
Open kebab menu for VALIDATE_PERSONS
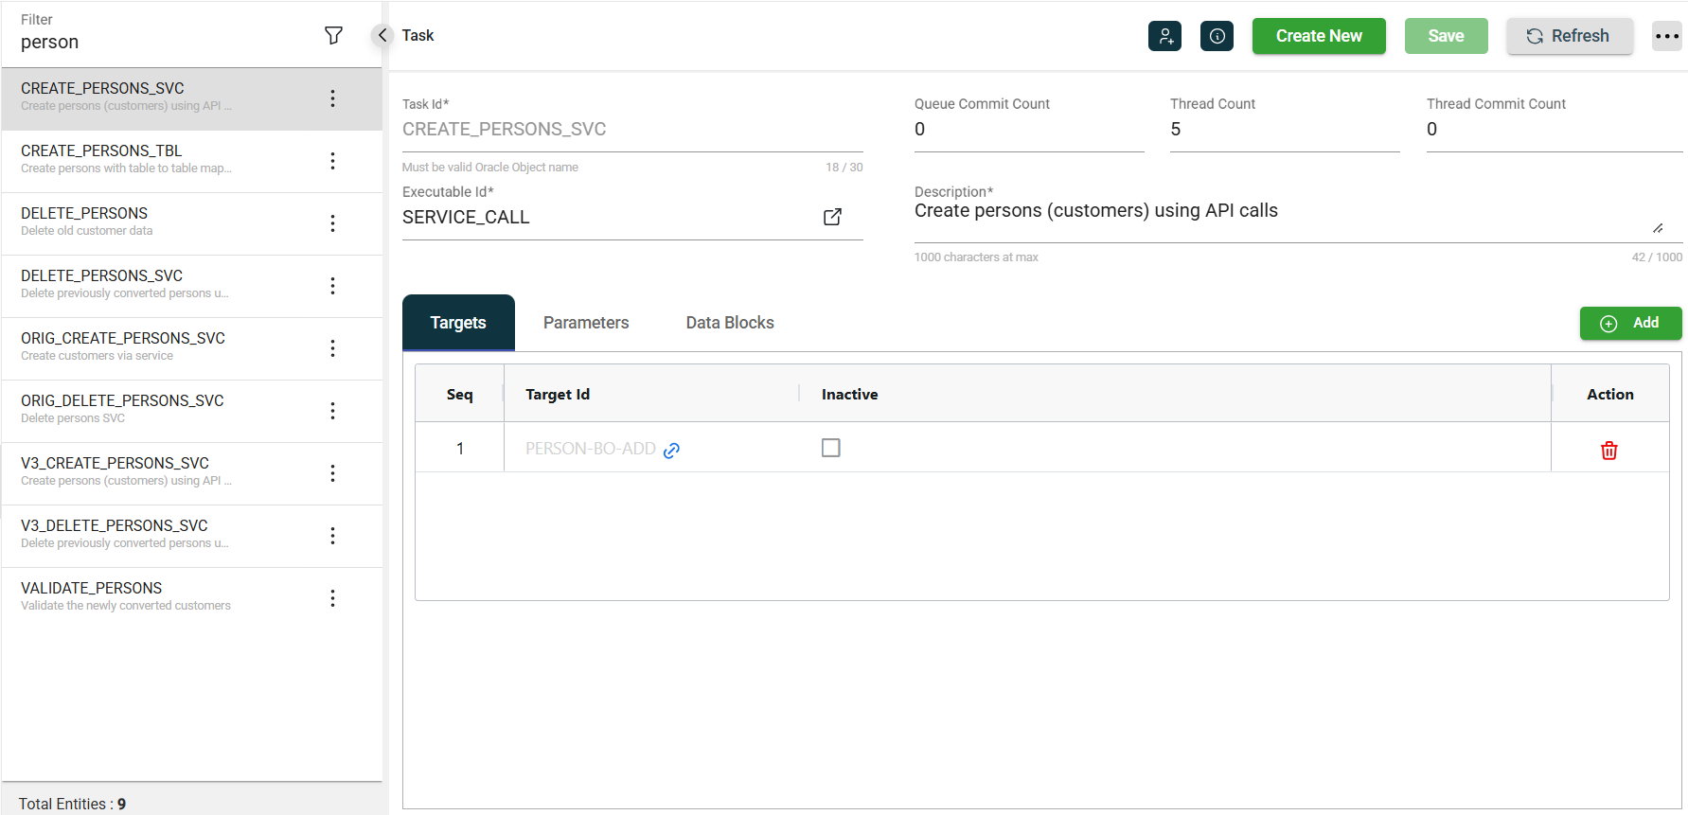point(332,598)
